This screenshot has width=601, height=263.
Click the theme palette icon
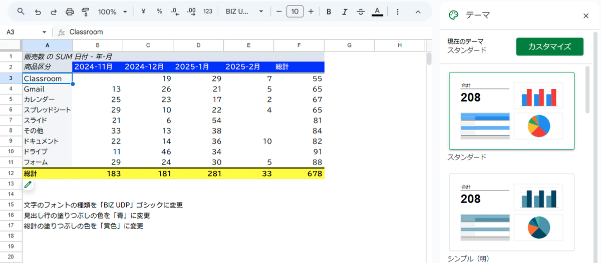453,15
